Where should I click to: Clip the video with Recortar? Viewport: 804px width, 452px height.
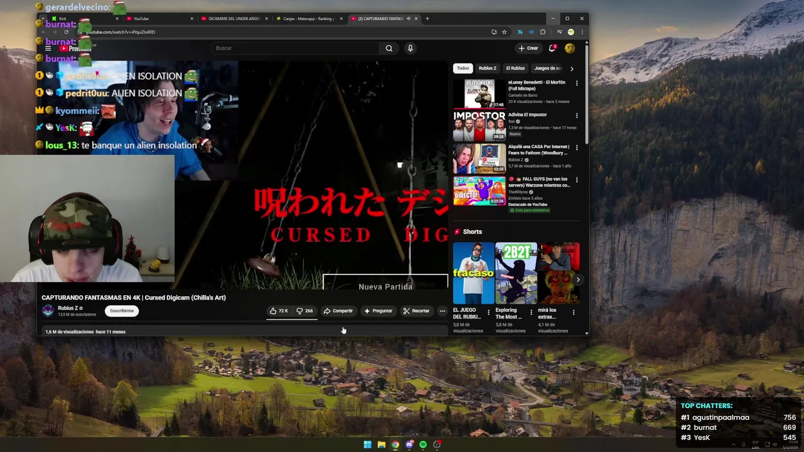pos(416,311)
